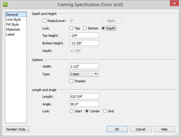Close the Framing Specification dialog

[x=174, y=3]
